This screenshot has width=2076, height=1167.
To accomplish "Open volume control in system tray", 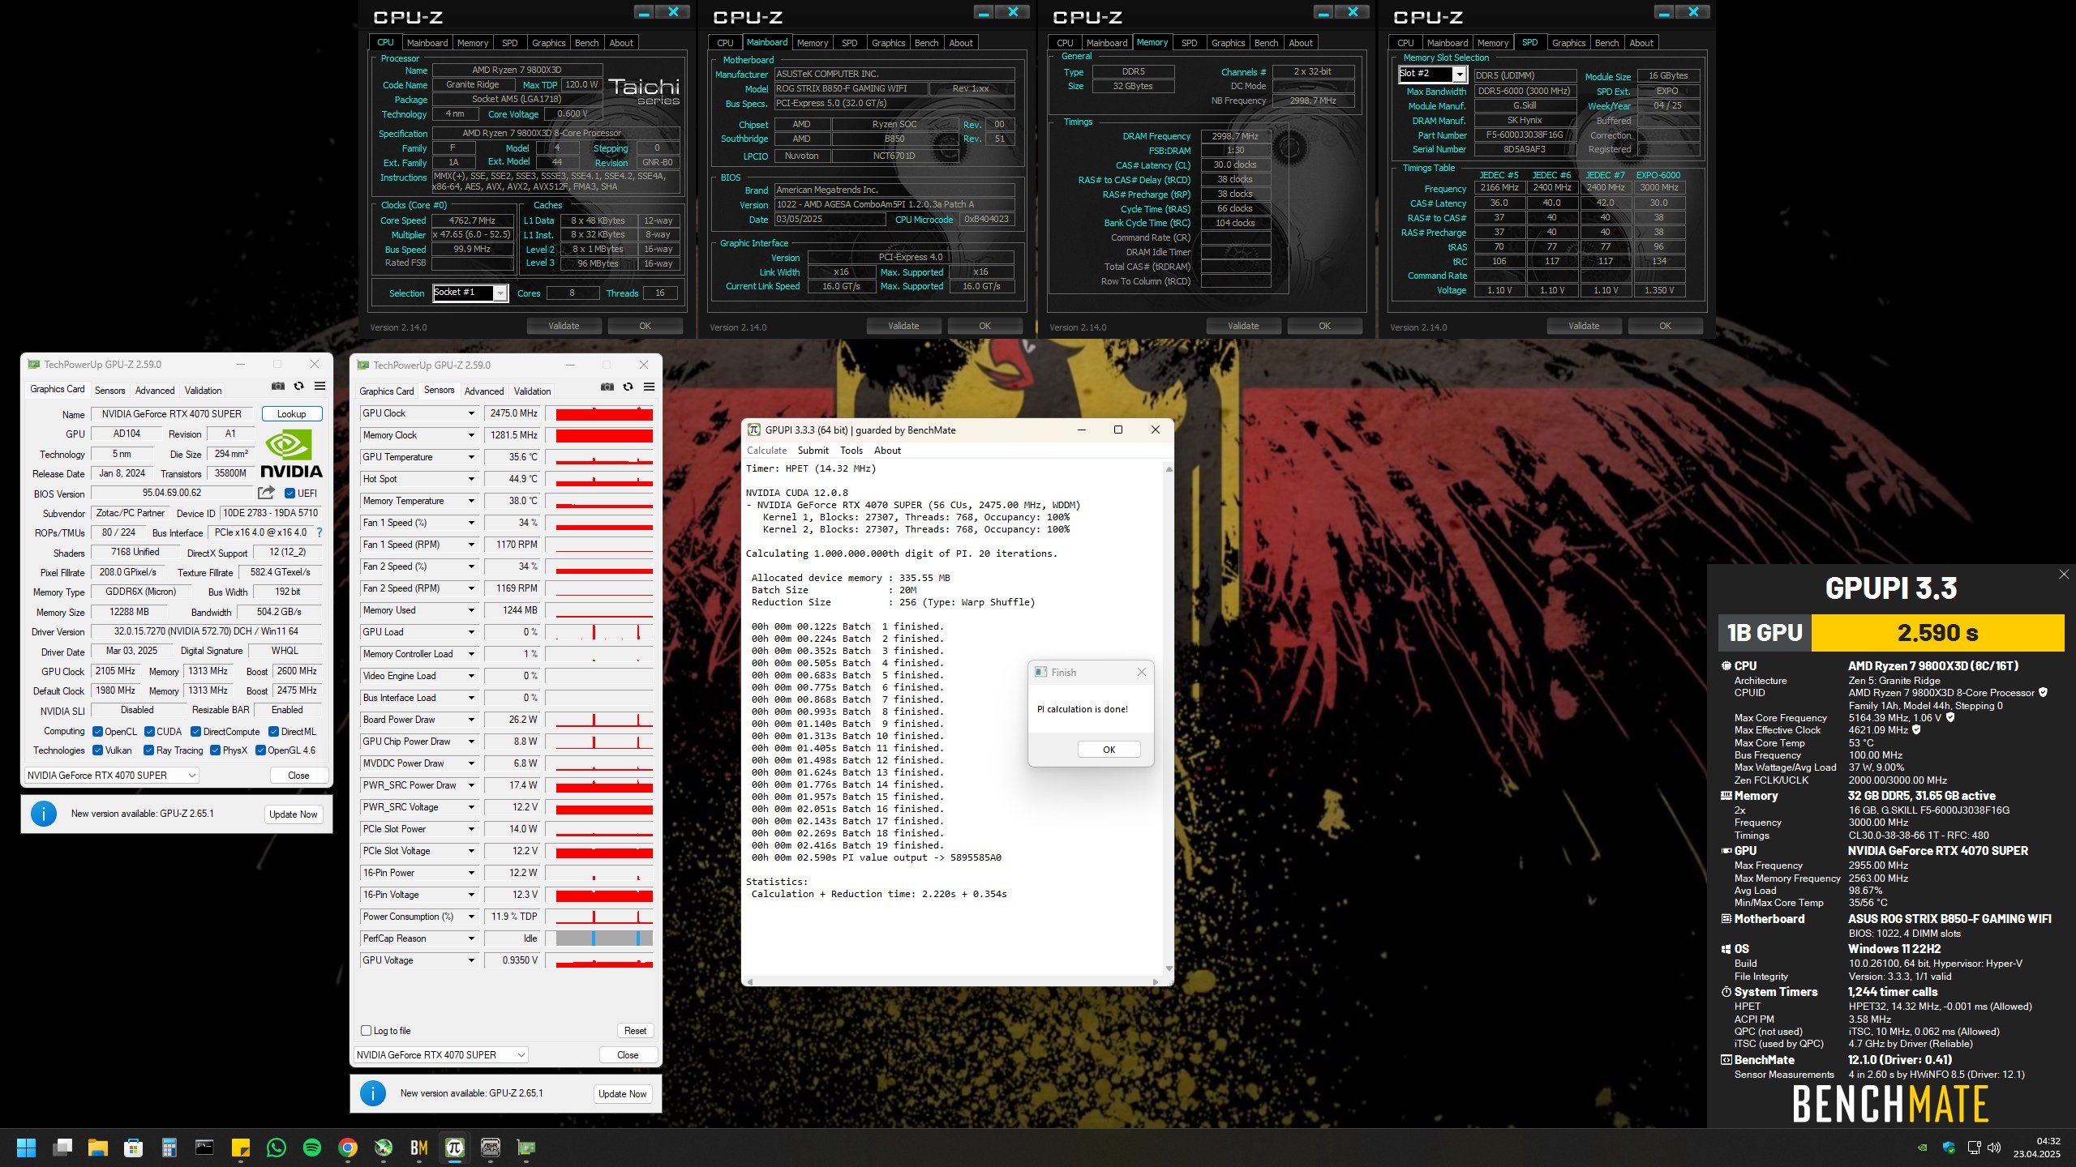I will [x=1994, y=1148].
